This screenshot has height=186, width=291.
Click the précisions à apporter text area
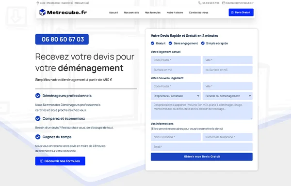pyautogui.click(x=202, y=111)
